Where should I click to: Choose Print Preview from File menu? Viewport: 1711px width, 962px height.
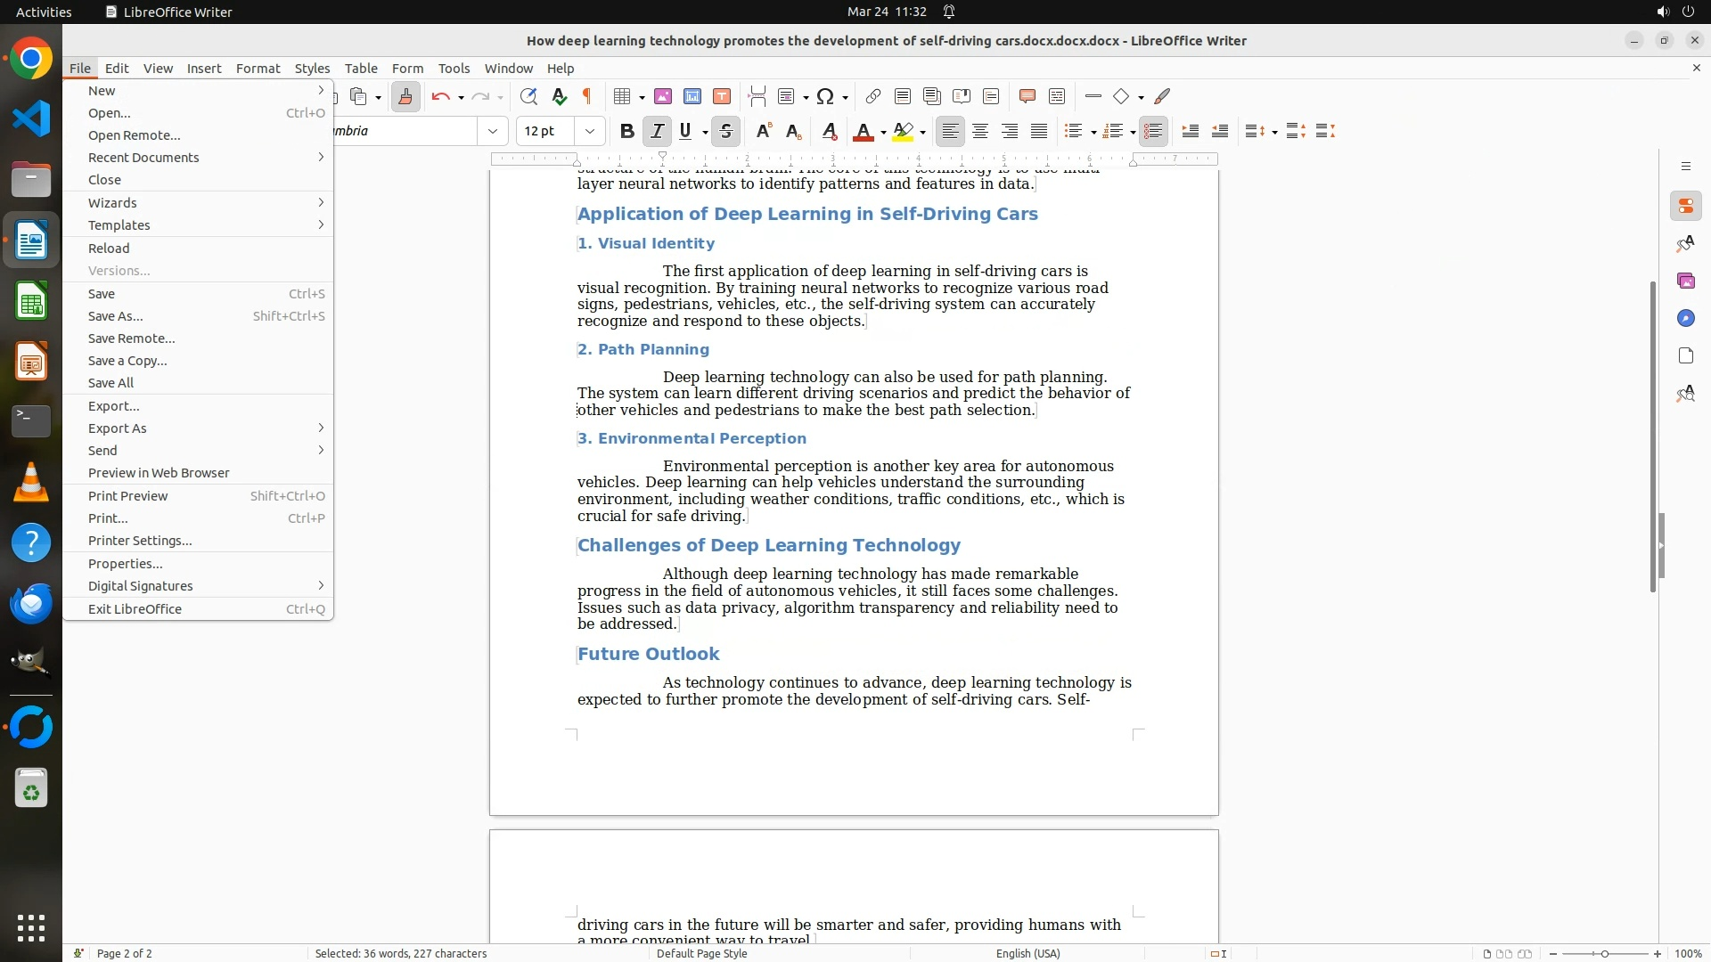127,496
